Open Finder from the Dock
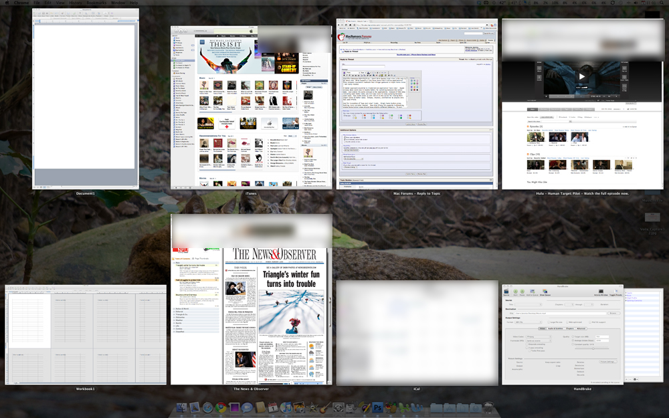This screenshot has width=669, height=418. (181, 407)
